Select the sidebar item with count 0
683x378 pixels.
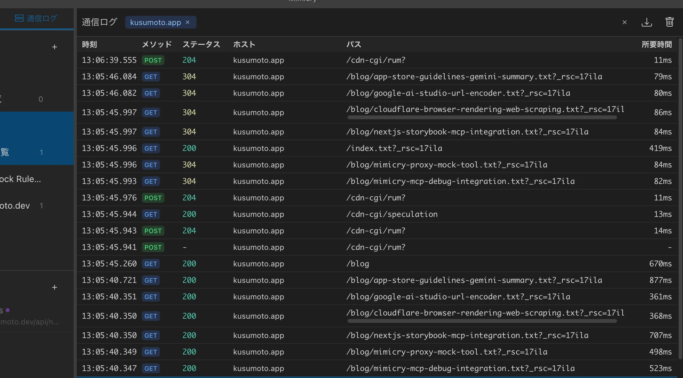[37, 99]
